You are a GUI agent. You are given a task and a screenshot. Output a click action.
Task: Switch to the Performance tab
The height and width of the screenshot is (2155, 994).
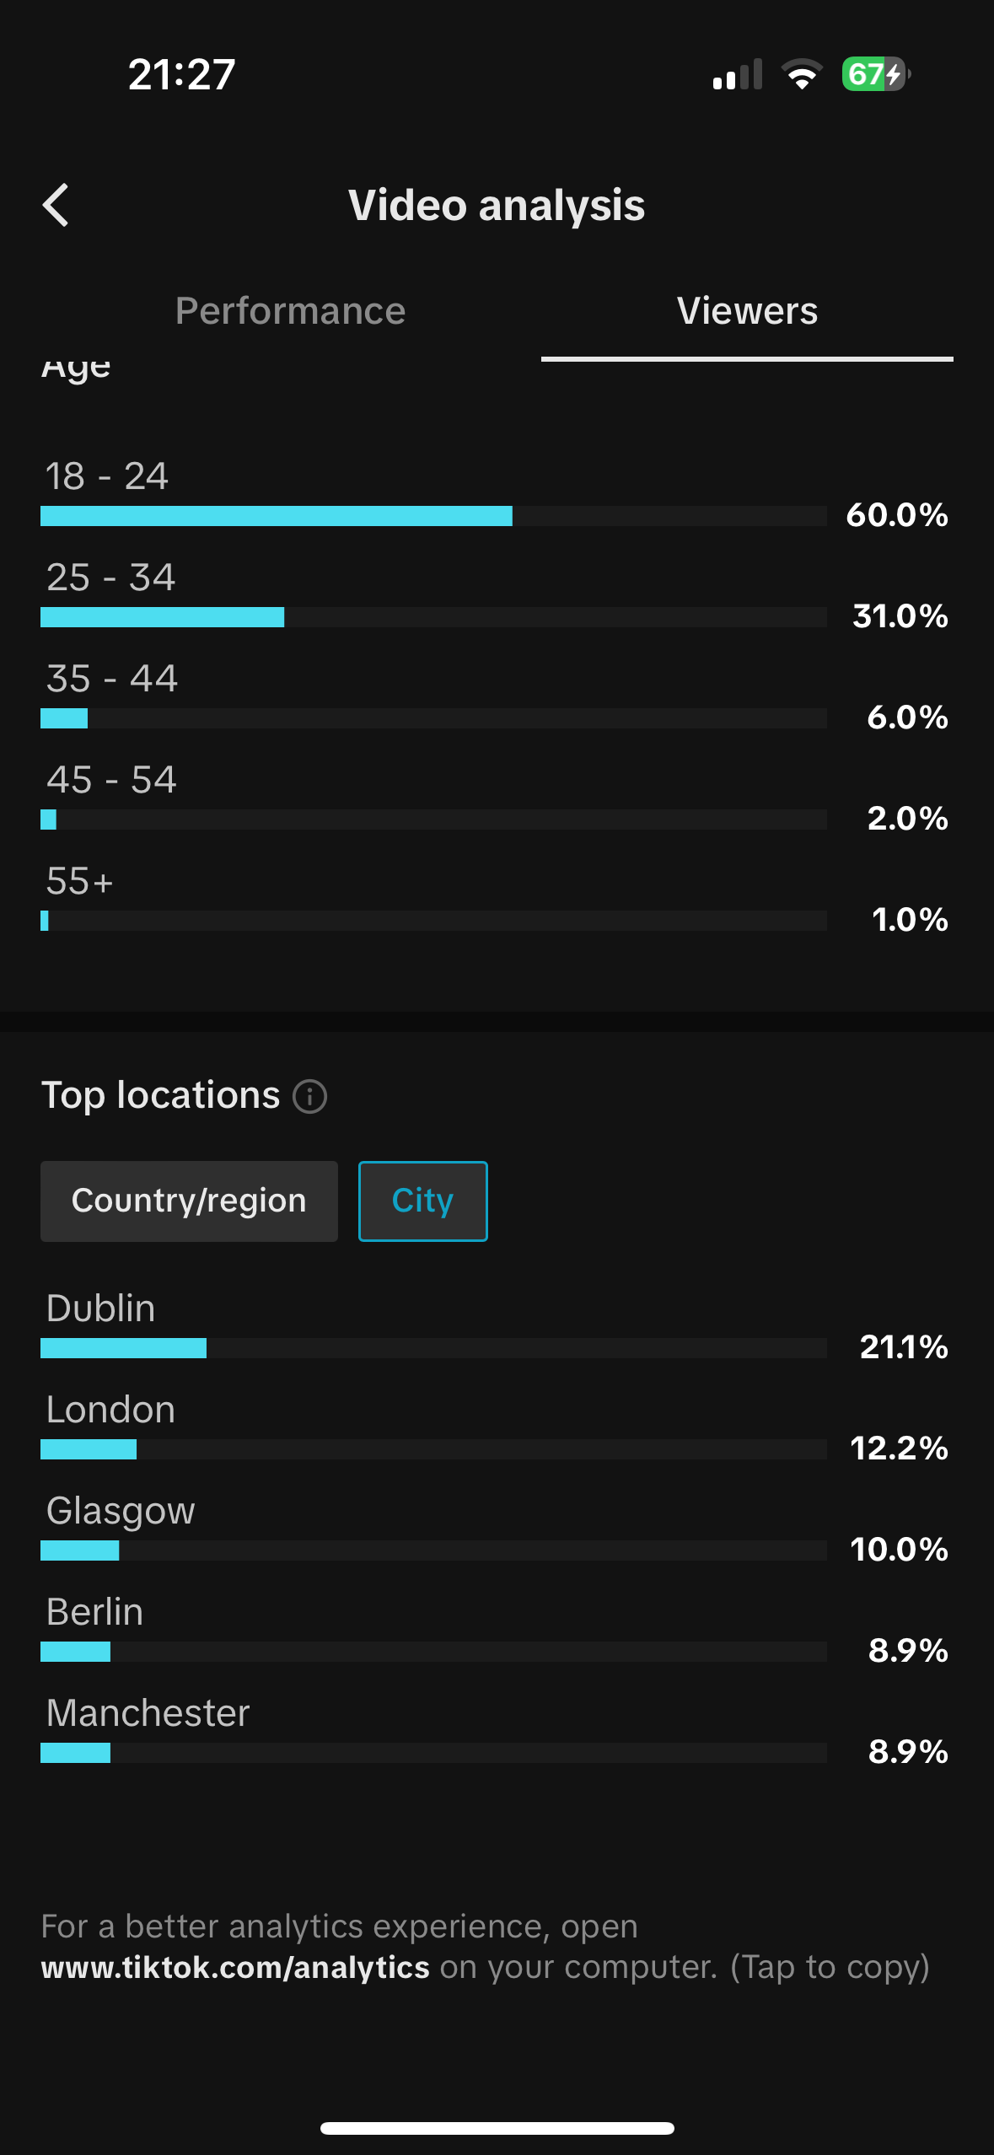(290, 311)
